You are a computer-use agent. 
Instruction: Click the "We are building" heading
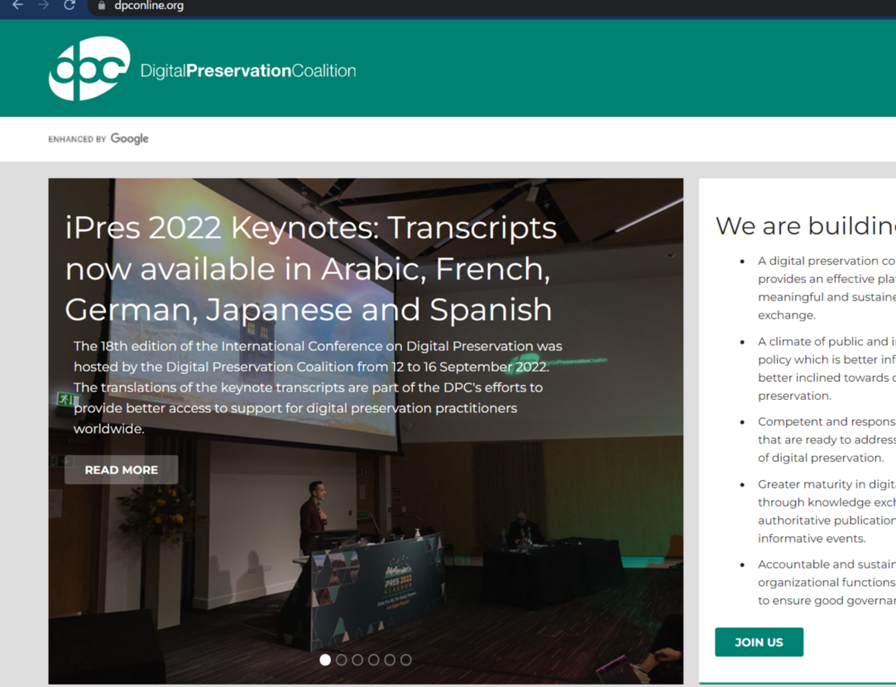coord(805,226)
